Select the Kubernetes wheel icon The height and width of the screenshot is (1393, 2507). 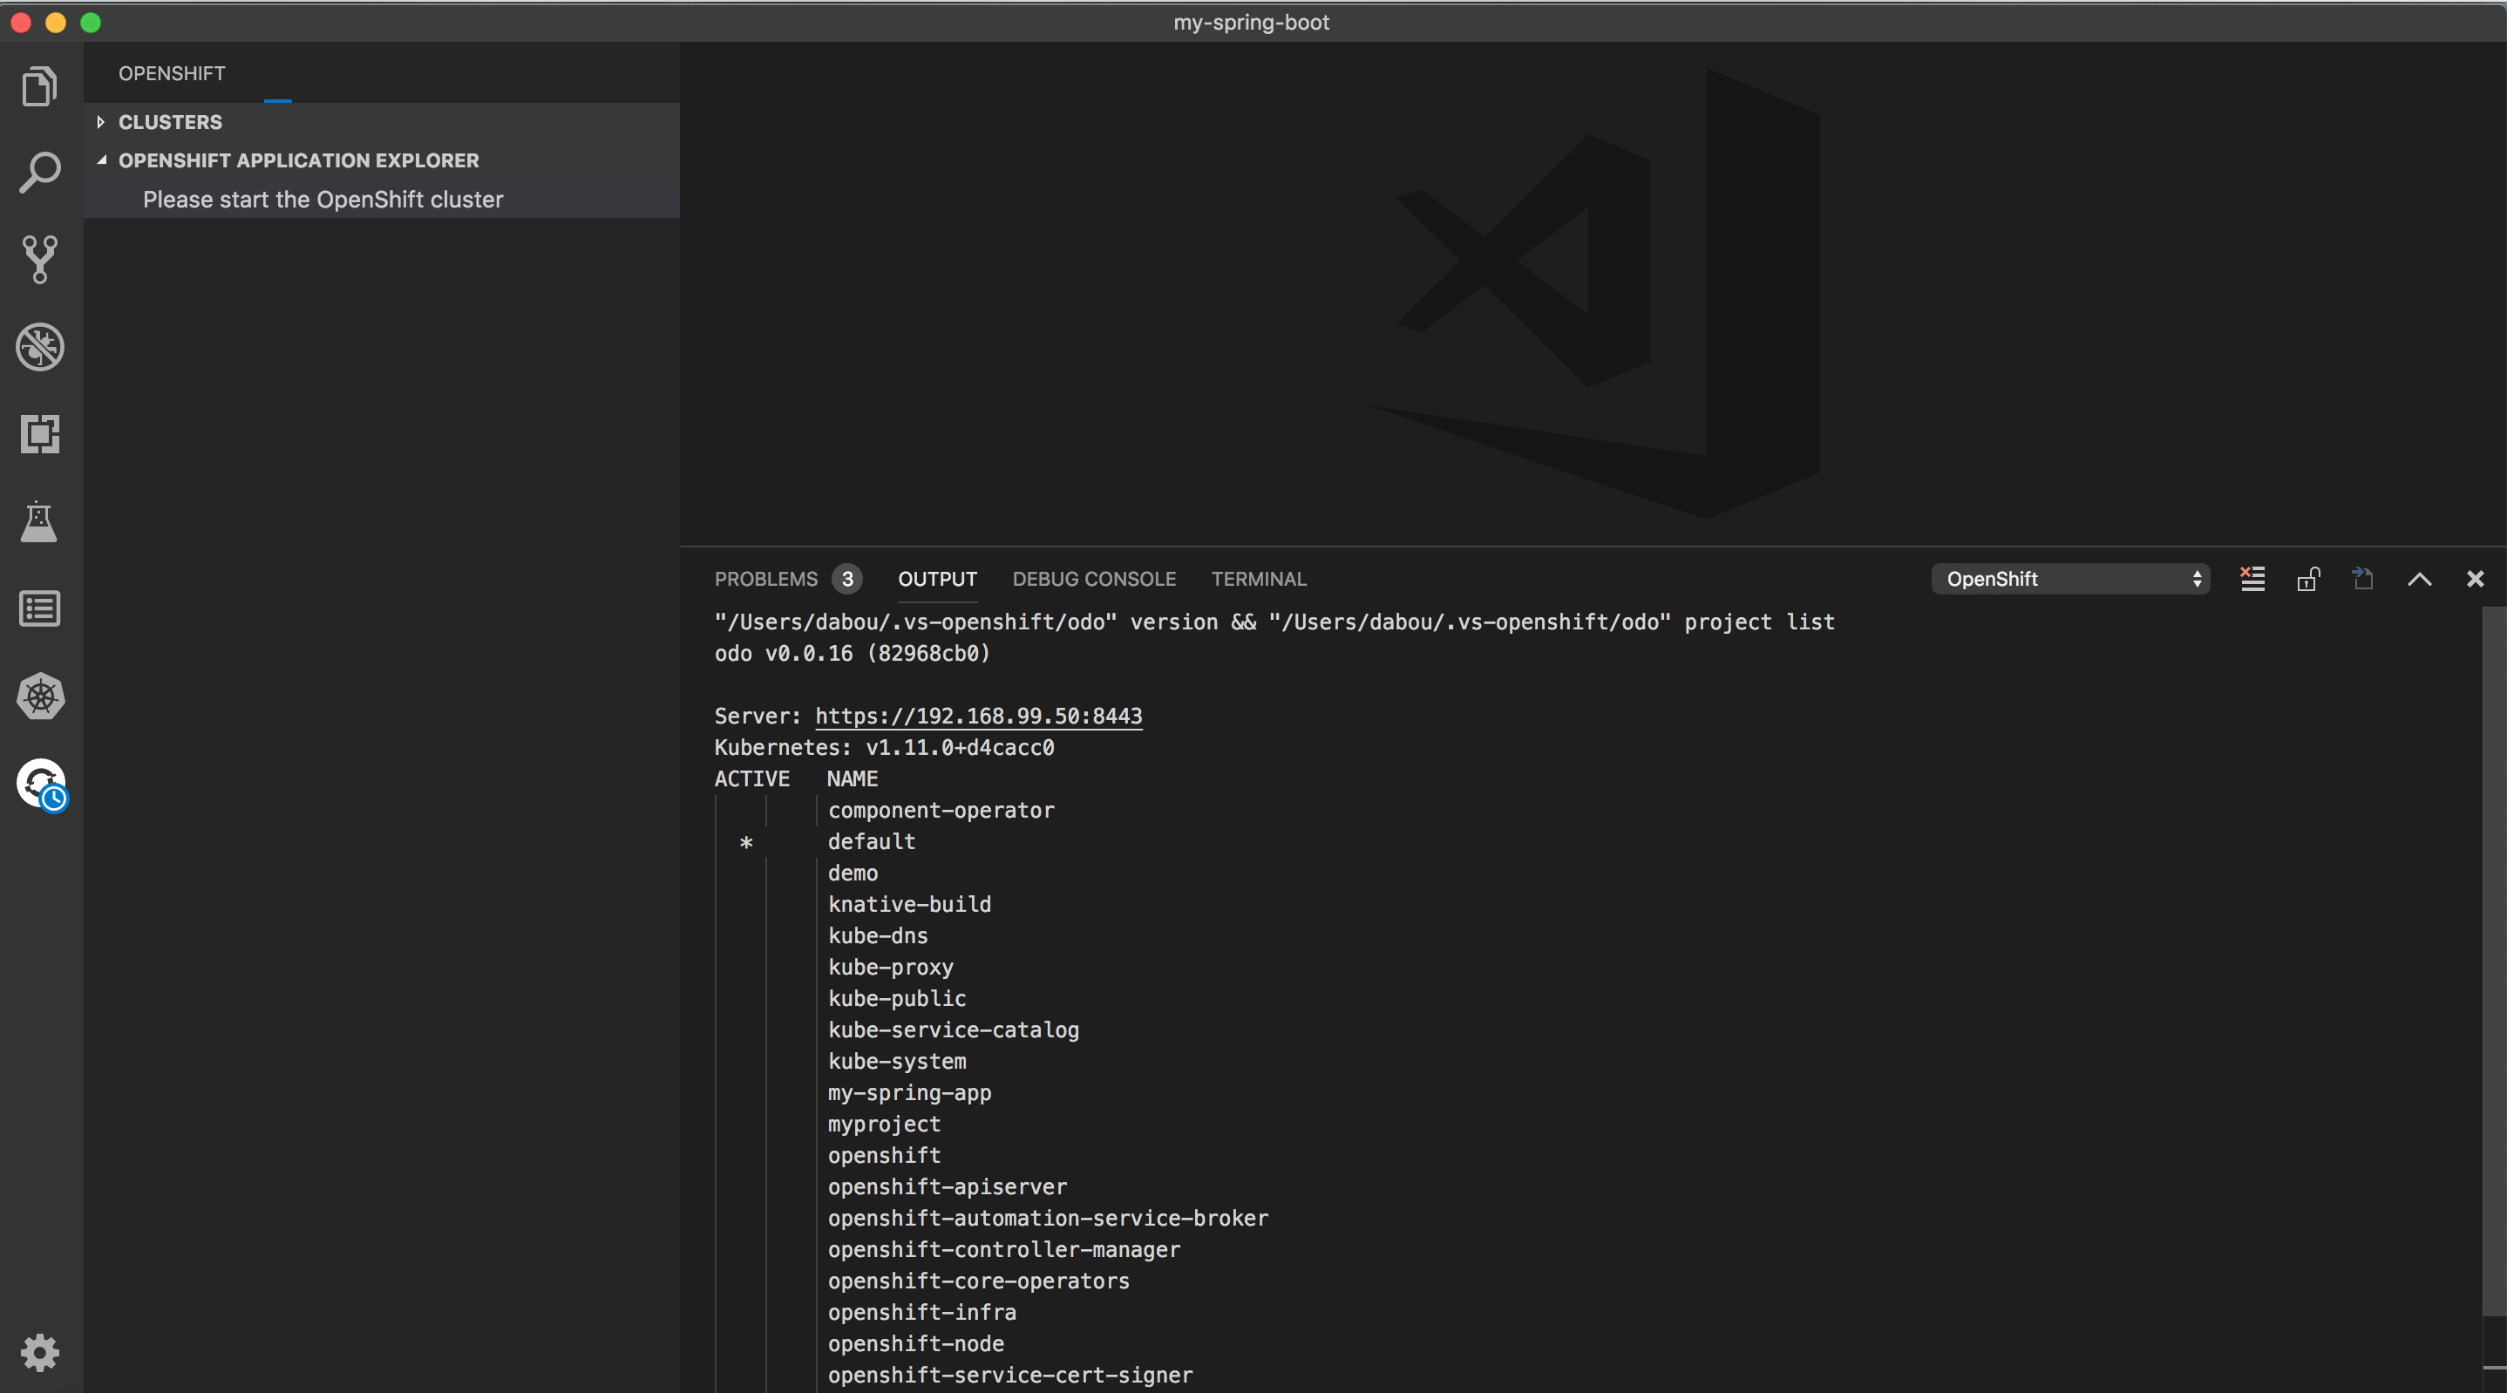(39, 696)
